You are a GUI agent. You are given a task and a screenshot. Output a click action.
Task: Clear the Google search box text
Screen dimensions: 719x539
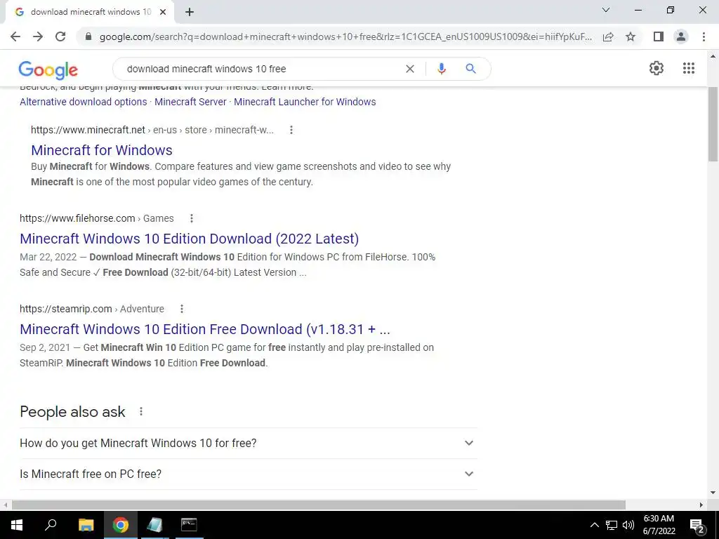tap(410, 69)
